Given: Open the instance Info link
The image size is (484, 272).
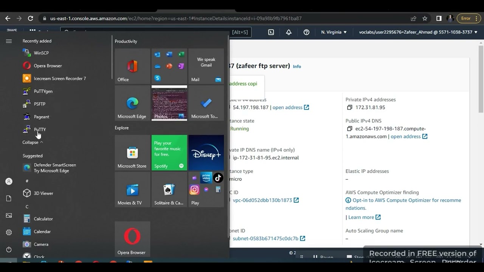Looking at the screenshot, I should tap(297, 66).
